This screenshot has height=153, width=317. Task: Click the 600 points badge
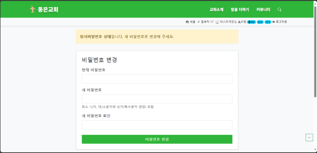[251, 22]
